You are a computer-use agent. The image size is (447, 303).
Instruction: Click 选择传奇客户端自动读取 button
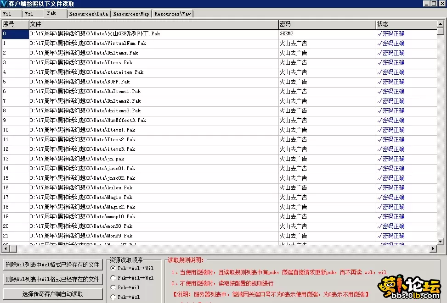click(x=53, y=294)
